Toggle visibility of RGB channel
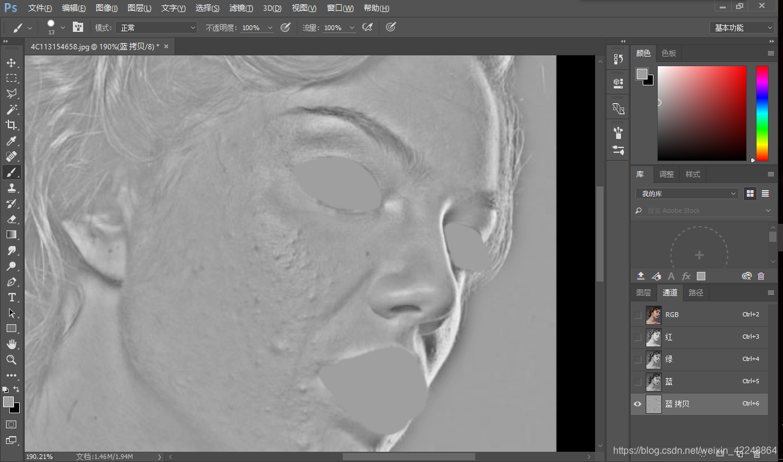 638,315
